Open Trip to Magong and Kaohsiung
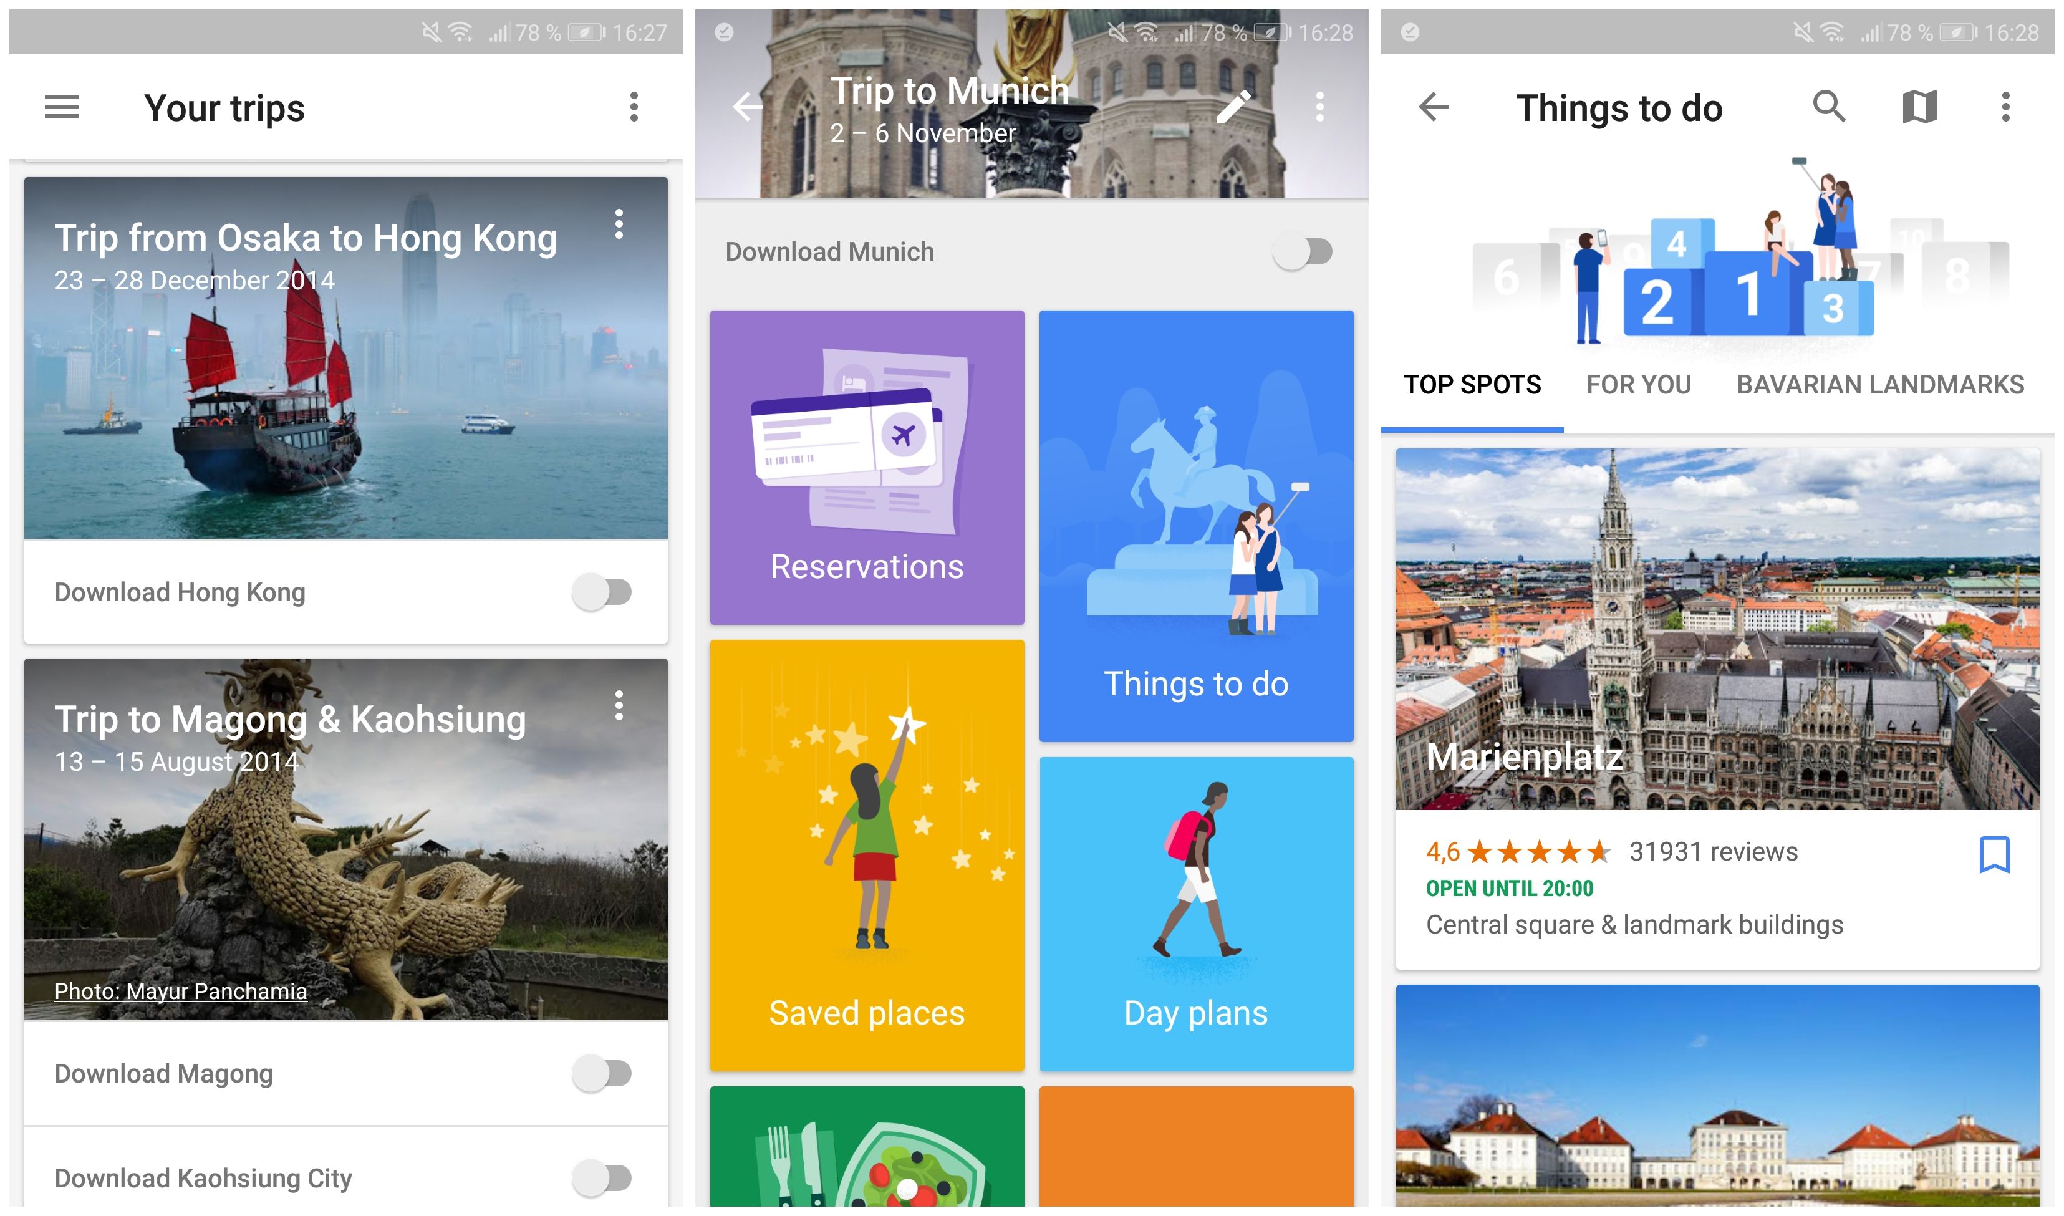Screen dimensions: 2064x1216 click(343, 839)
